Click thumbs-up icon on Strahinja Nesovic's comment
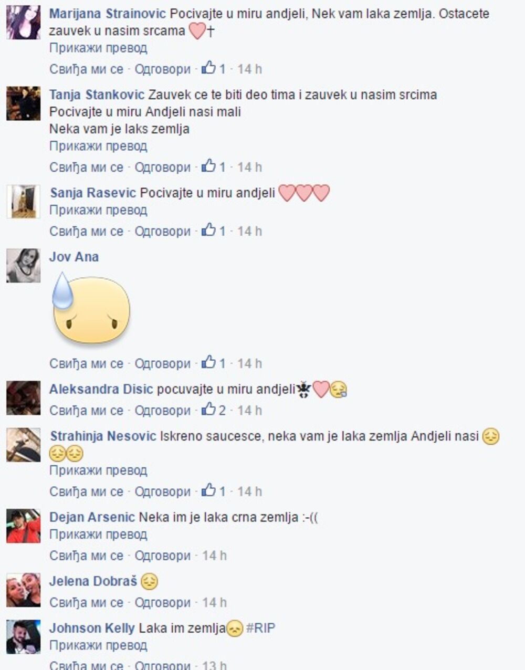This screenshot has height=670, width=525. [x=209, y=490]
